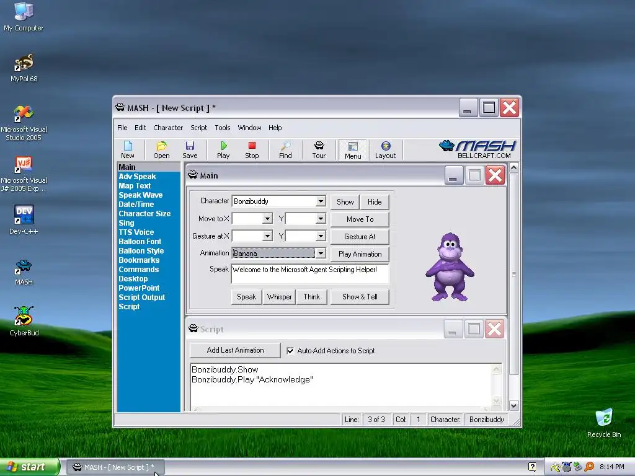Stop the script with the Stop icon

click(252, 150)
